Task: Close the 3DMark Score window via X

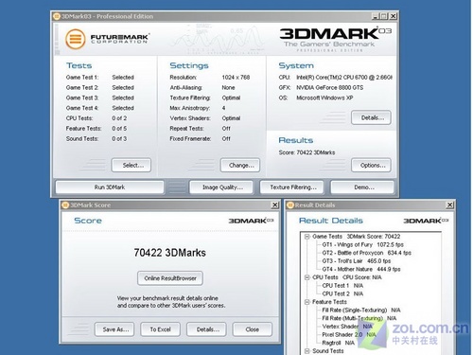Action: tap(275, 205)
